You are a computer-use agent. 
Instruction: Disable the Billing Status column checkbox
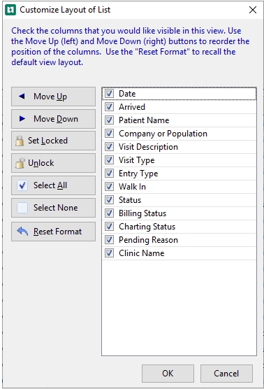point(109,213)
